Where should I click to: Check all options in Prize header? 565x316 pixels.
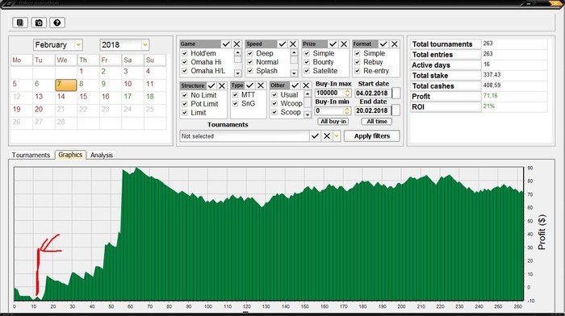coord(333,44)
